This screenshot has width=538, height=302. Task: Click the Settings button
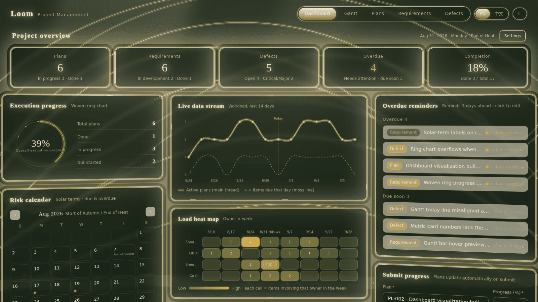coord(512,36)
